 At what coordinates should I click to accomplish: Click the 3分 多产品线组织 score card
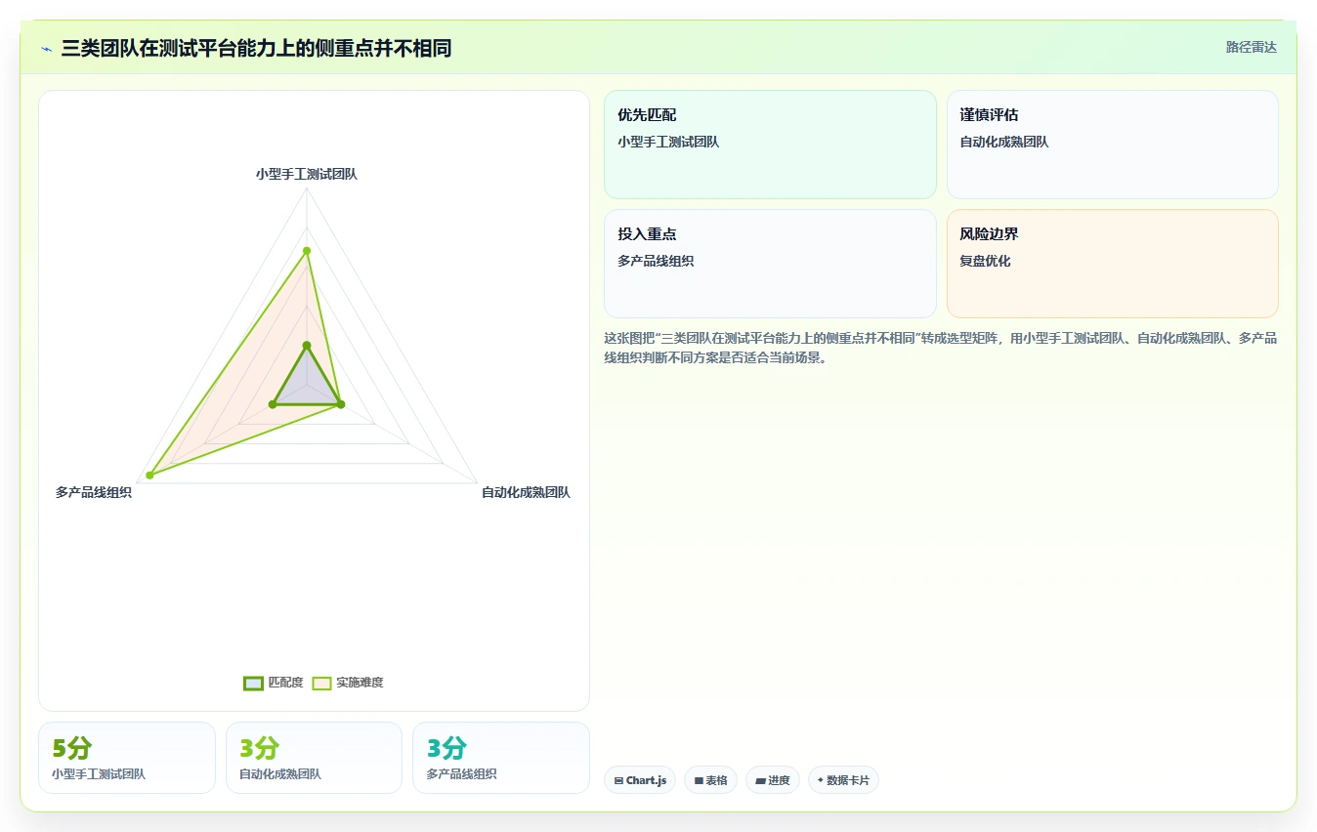(501, 758)
